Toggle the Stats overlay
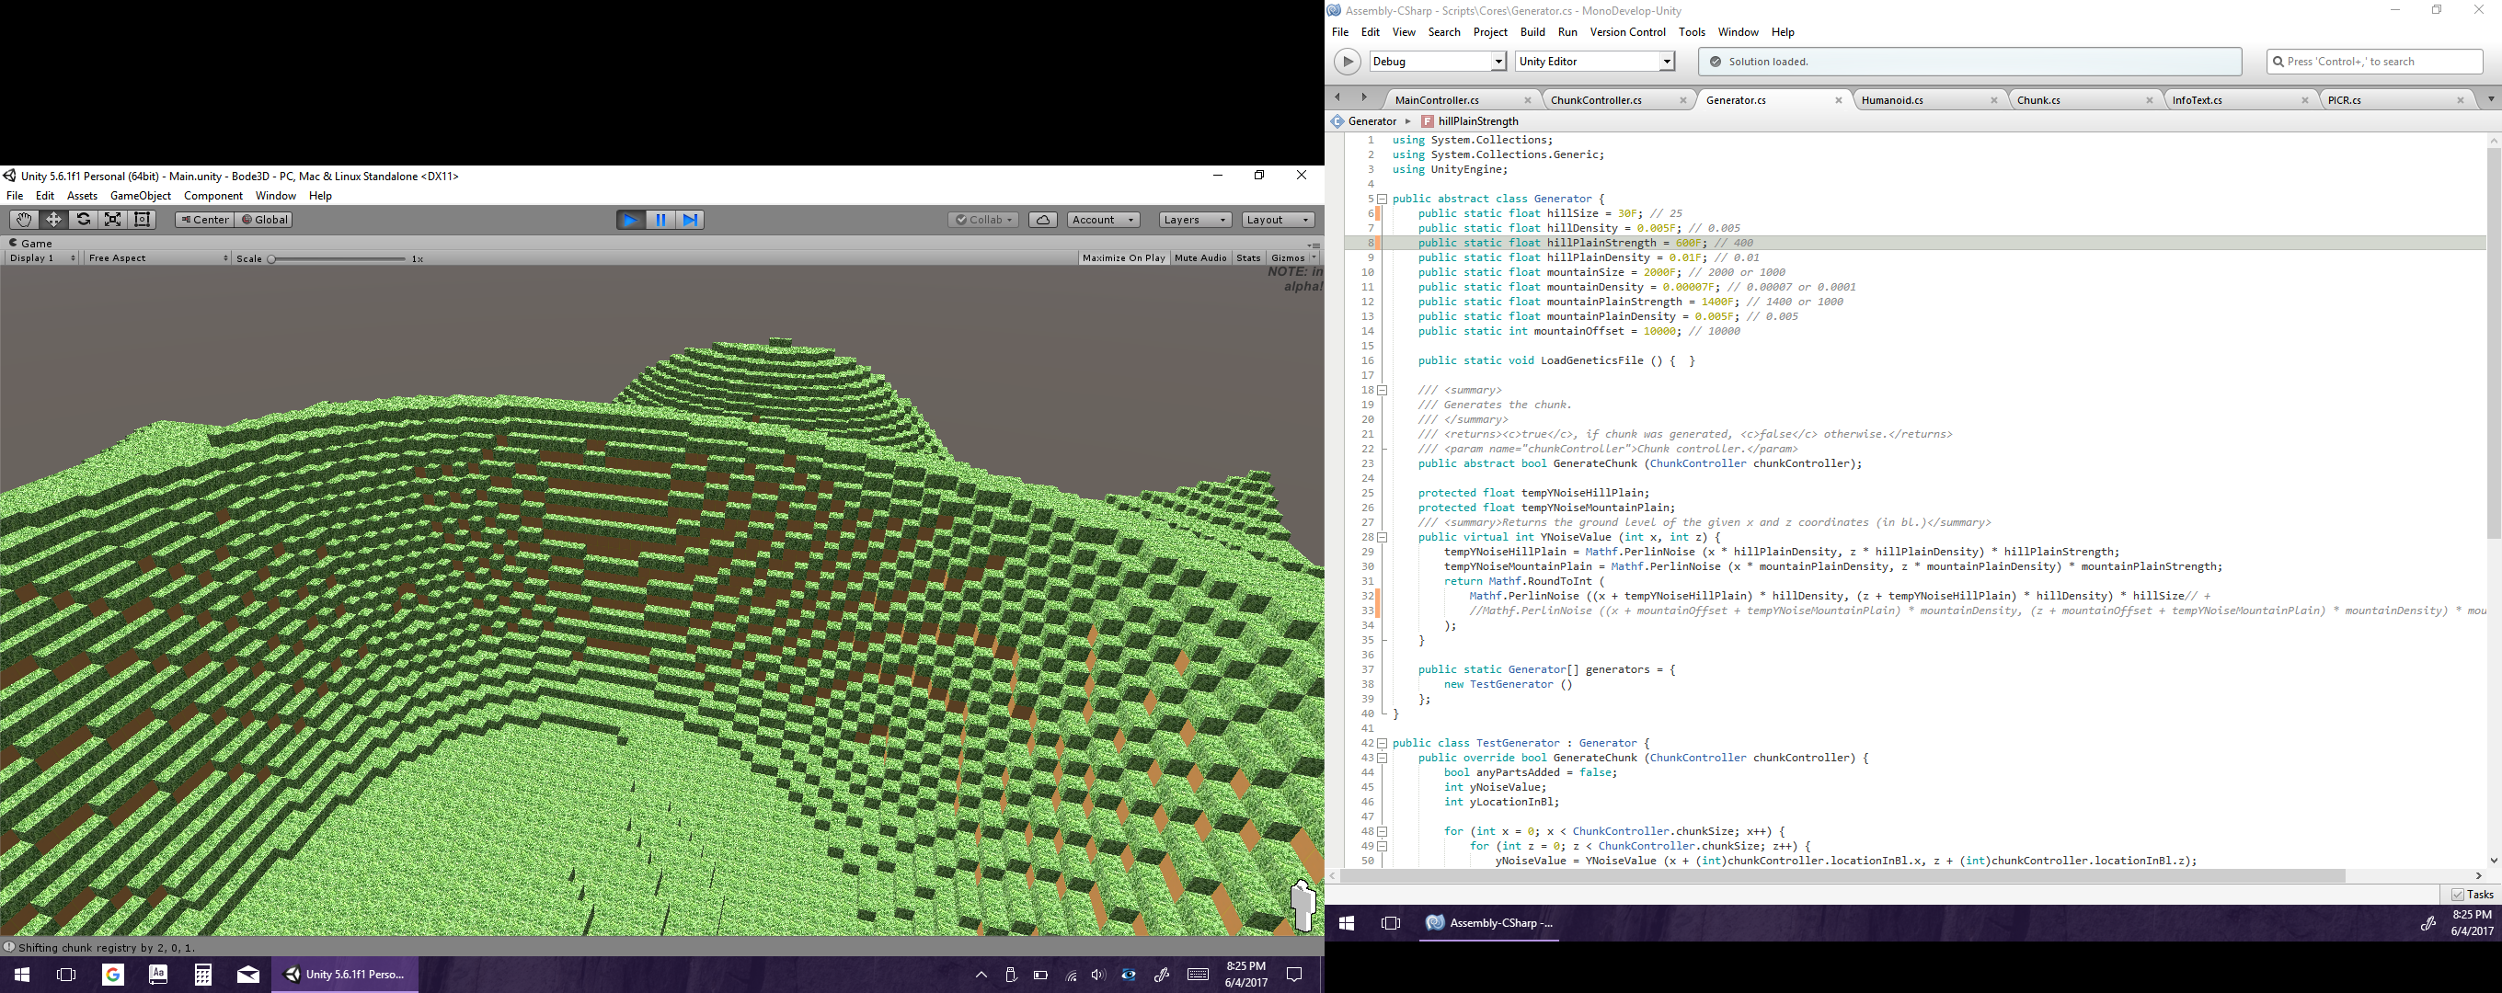Viewport: 2502px width, 993px height. pos(1248,258)
